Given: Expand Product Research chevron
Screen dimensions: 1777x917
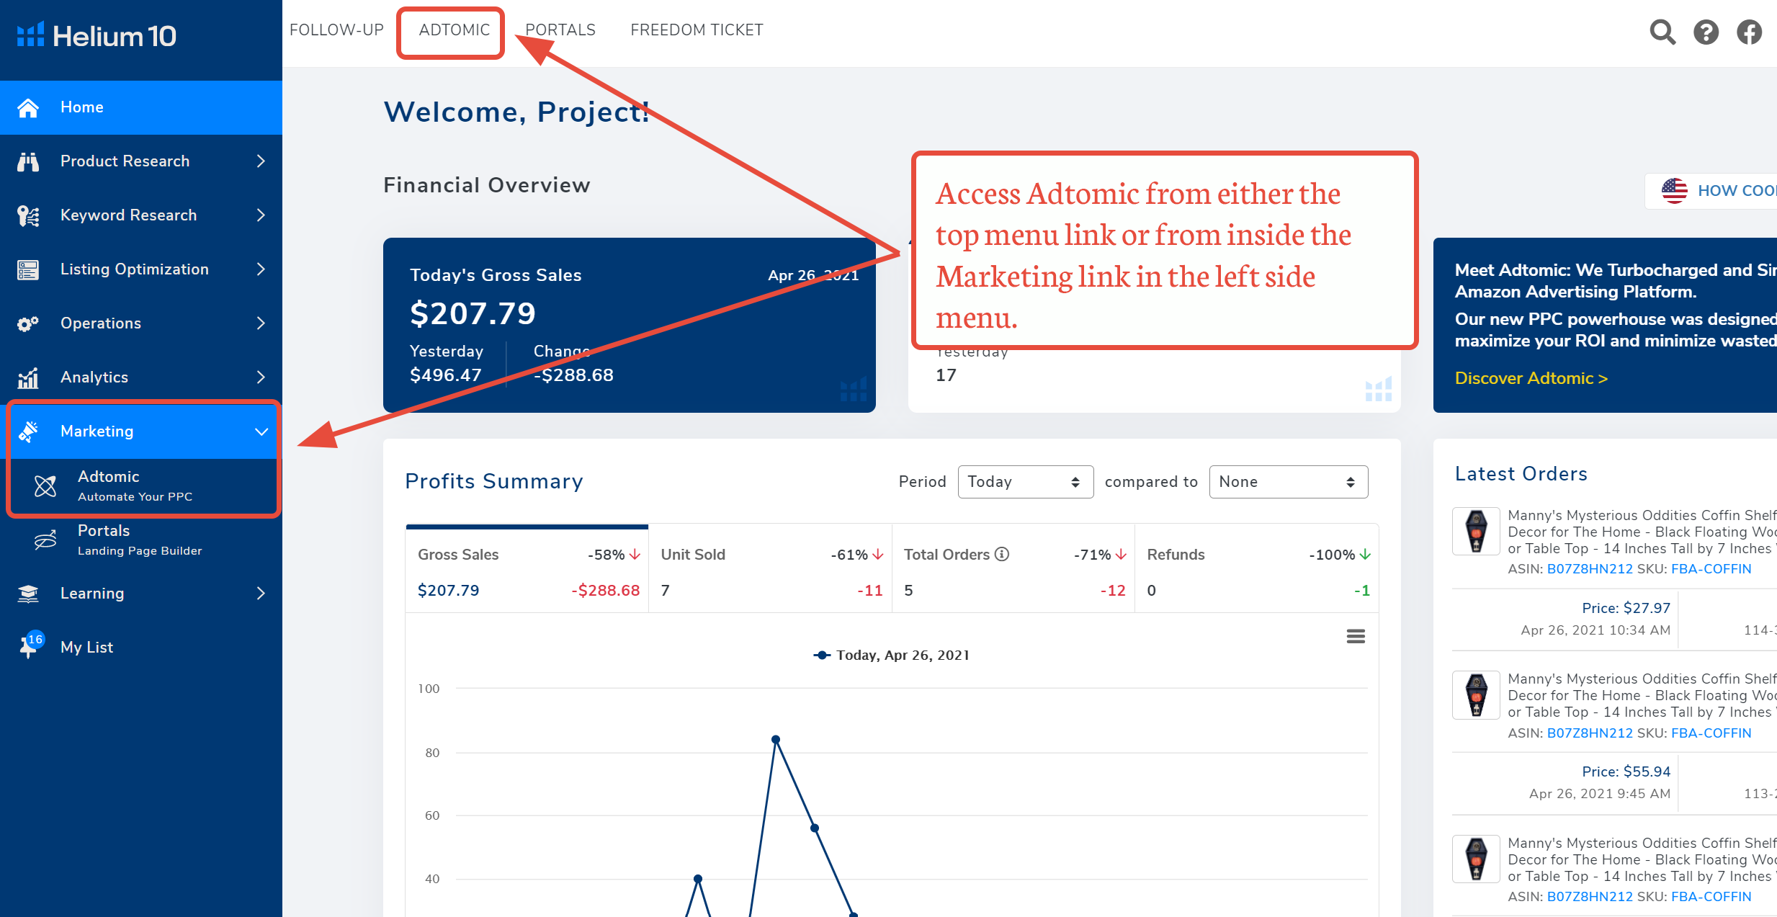Looking at the screenshot, I should [261, 161].
